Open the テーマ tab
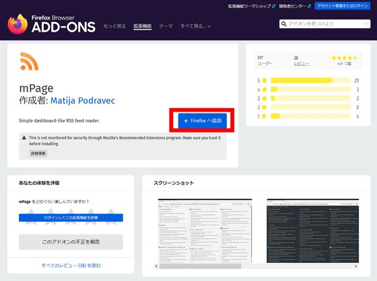 (166, 26)
